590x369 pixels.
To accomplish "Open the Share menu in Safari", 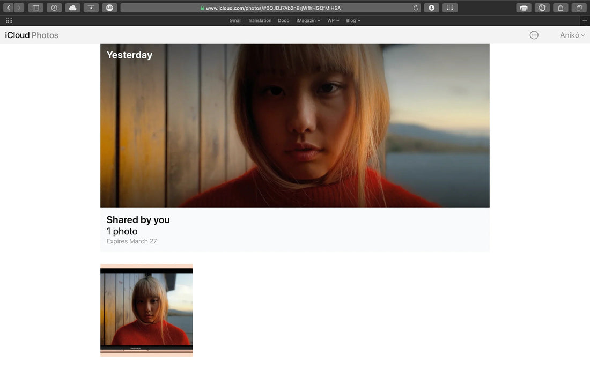I will point(560,8).
